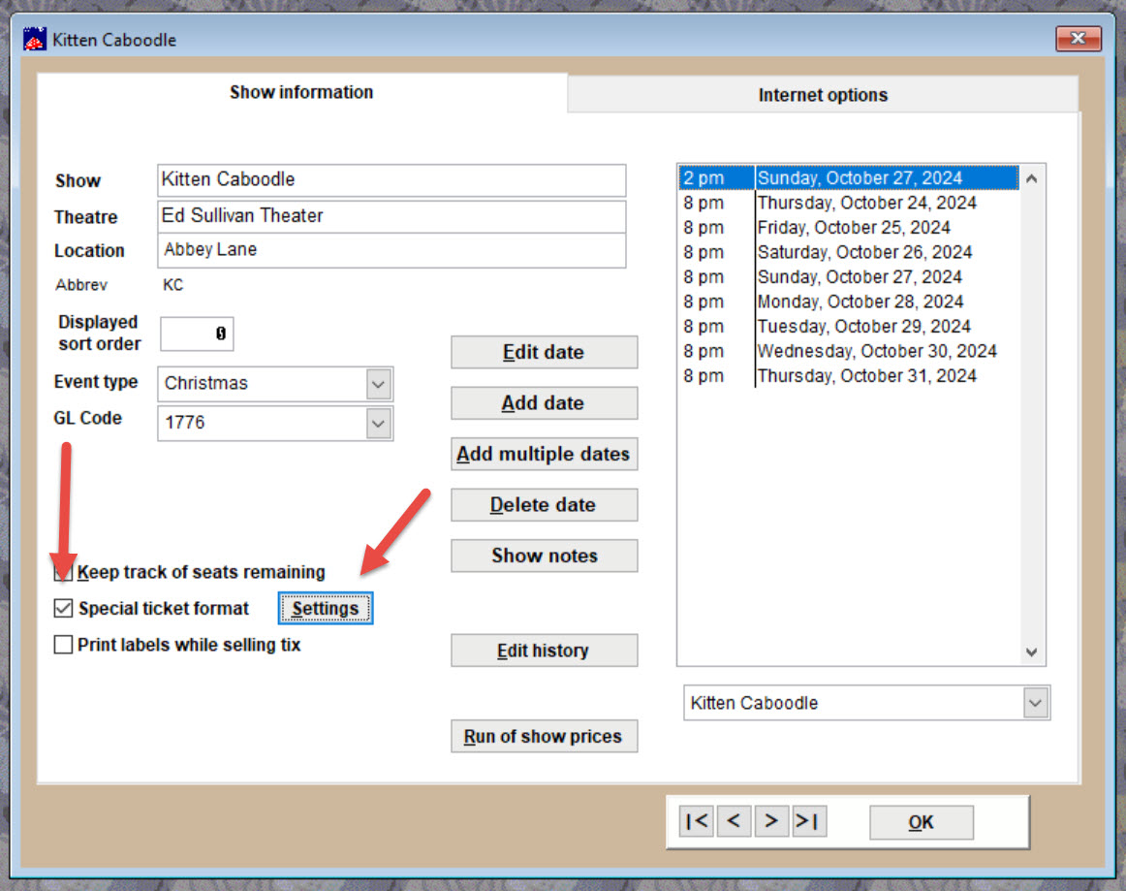This screenshot has height=891, width=1126.
Task: Open special ticket format Settings
Action: (x=326, y=609)
